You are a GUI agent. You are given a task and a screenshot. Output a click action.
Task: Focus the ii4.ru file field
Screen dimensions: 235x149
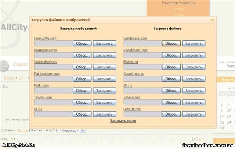53,114
